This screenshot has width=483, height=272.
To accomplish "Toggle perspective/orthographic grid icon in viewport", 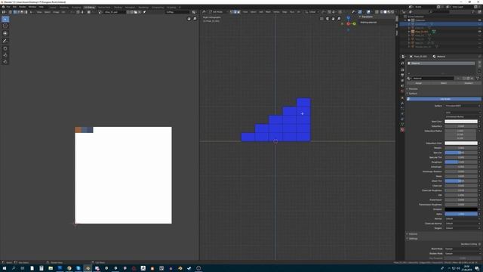I will 321,19.
